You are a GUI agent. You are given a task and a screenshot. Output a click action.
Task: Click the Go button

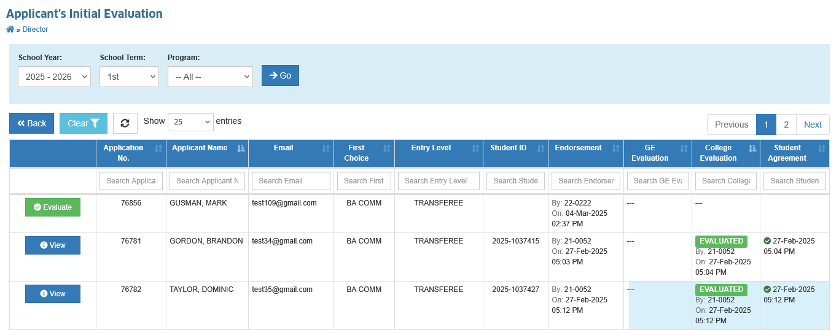(280, 75)
